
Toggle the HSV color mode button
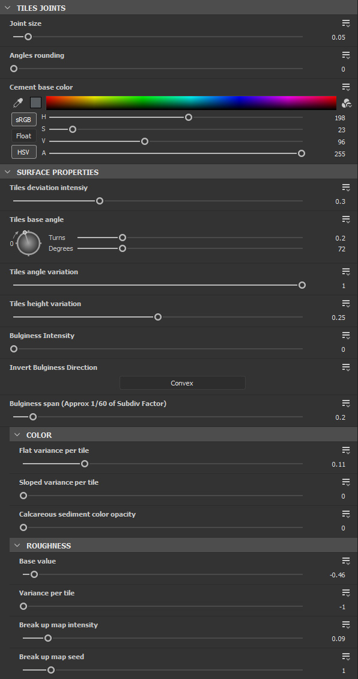(24, 152)
